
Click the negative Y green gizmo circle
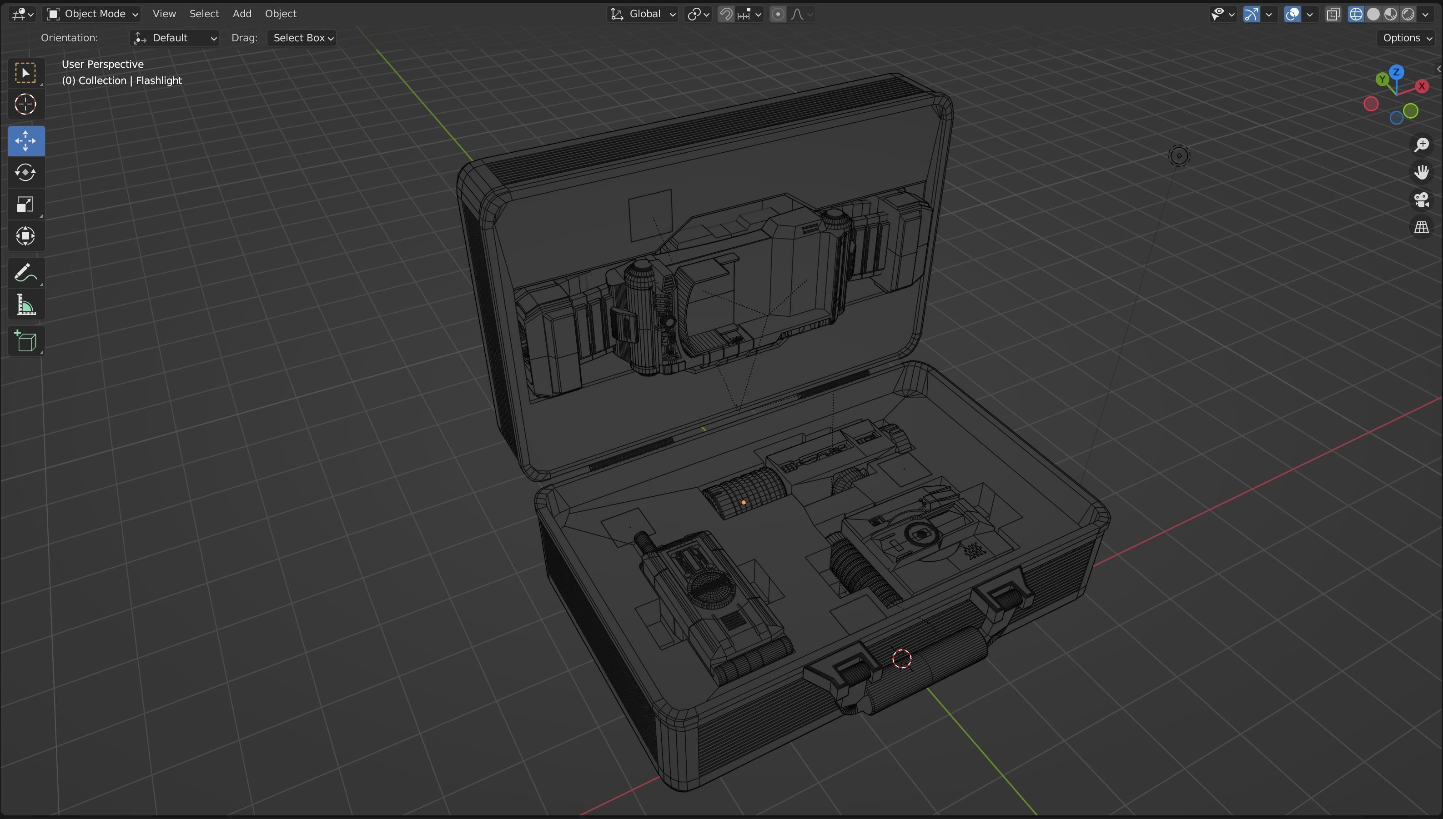1410,111
